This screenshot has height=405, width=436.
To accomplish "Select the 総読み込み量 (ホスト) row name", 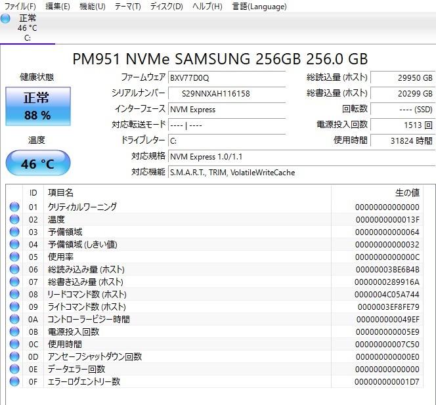I will 86,269.
